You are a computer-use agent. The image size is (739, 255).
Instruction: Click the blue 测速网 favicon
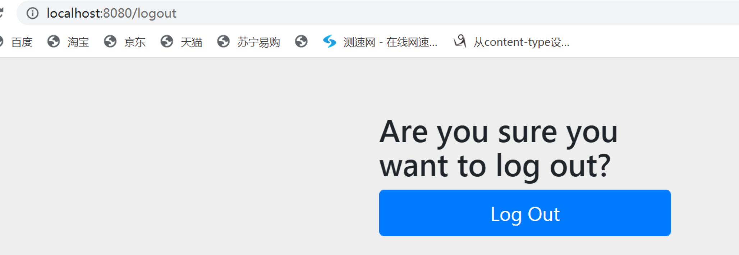pyautogui.click(x=329, y=42)
